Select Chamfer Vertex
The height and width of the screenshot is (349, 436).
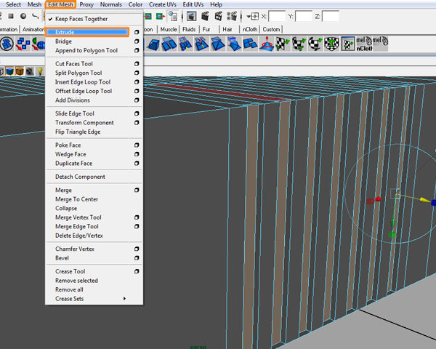tap(75, 249)
